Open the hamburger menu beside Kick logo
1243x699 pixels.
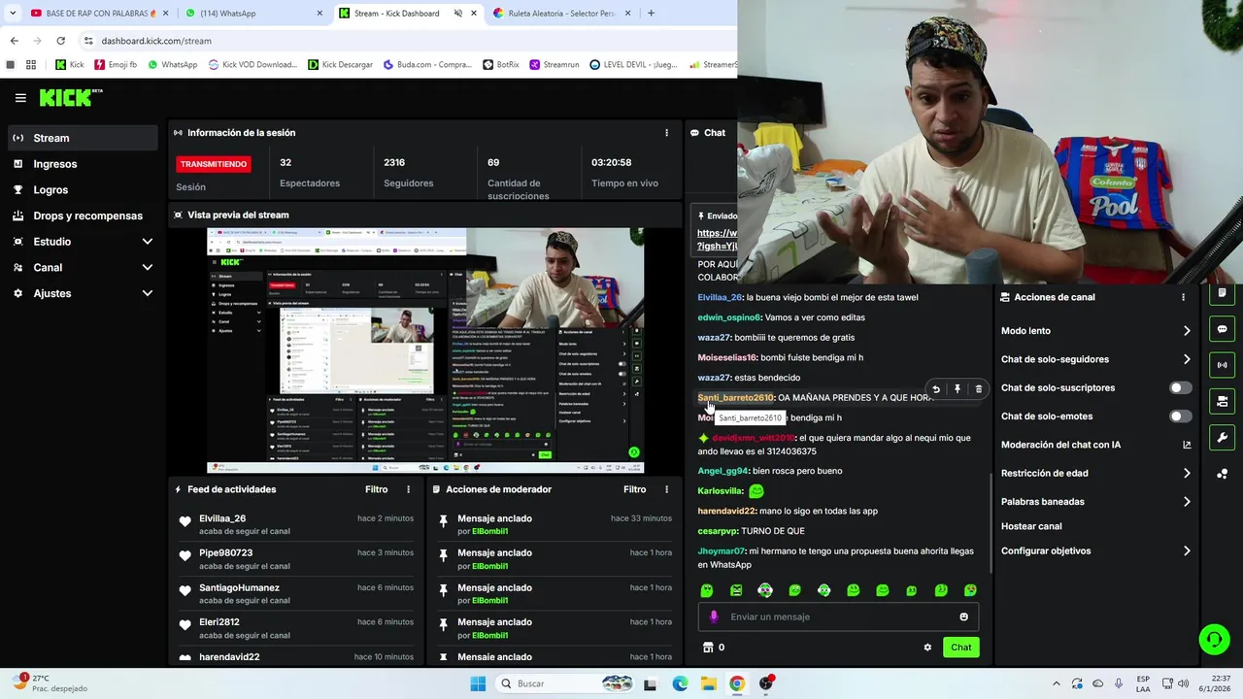[20, 98]
